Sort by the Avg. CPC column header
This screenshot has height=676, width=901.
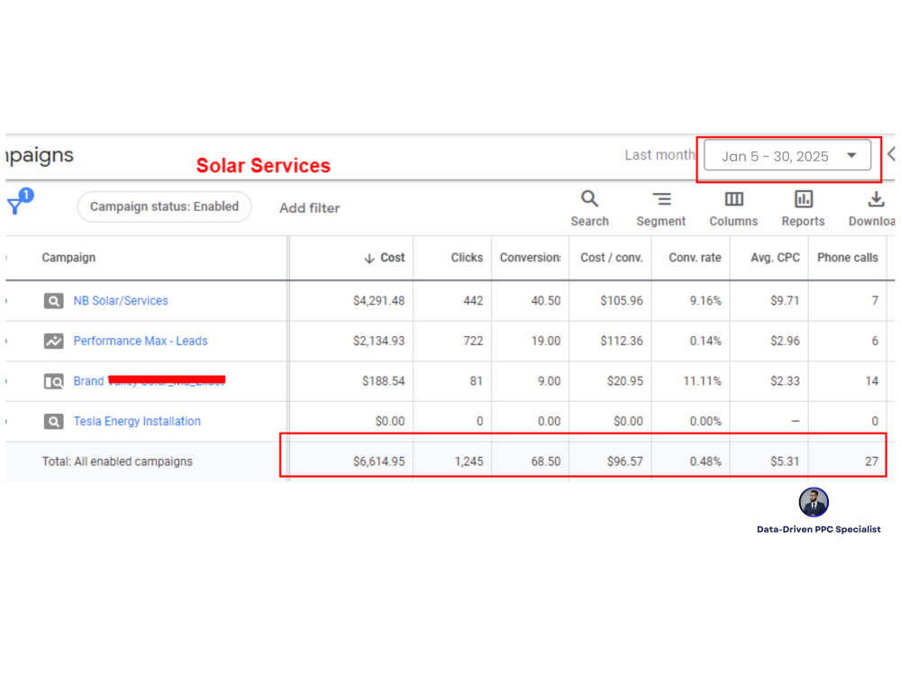(775, 258)
